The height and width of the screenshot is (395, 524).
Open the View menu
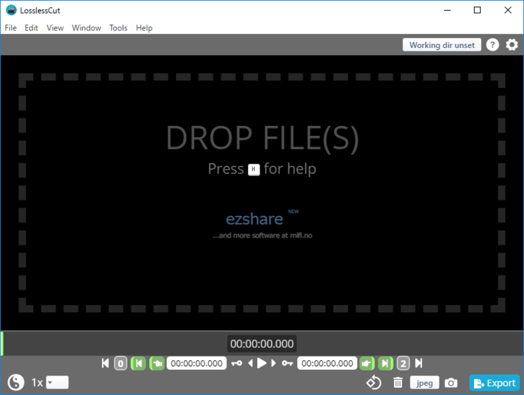coord(55,28)
